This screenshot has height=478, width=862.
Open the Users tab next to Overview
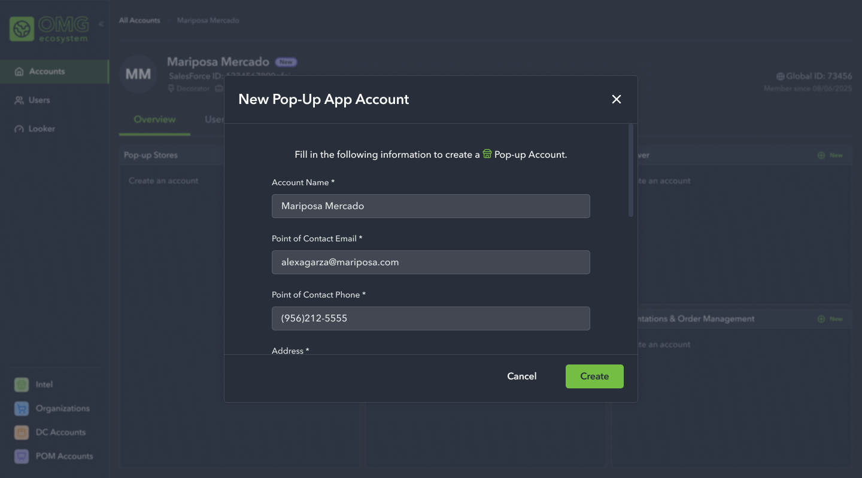click(x=215, y=119)
